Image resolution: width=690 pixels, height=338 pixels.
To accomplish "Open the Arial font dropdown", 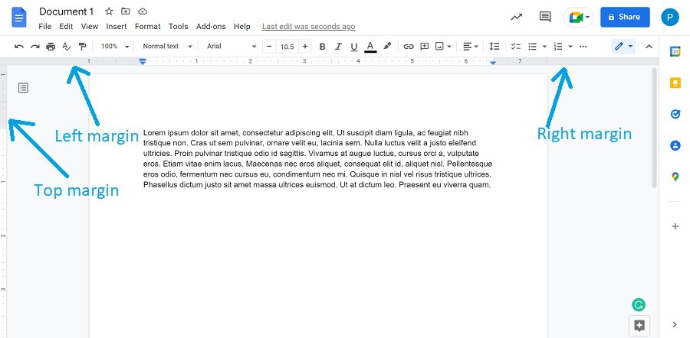I will (232, 47).
